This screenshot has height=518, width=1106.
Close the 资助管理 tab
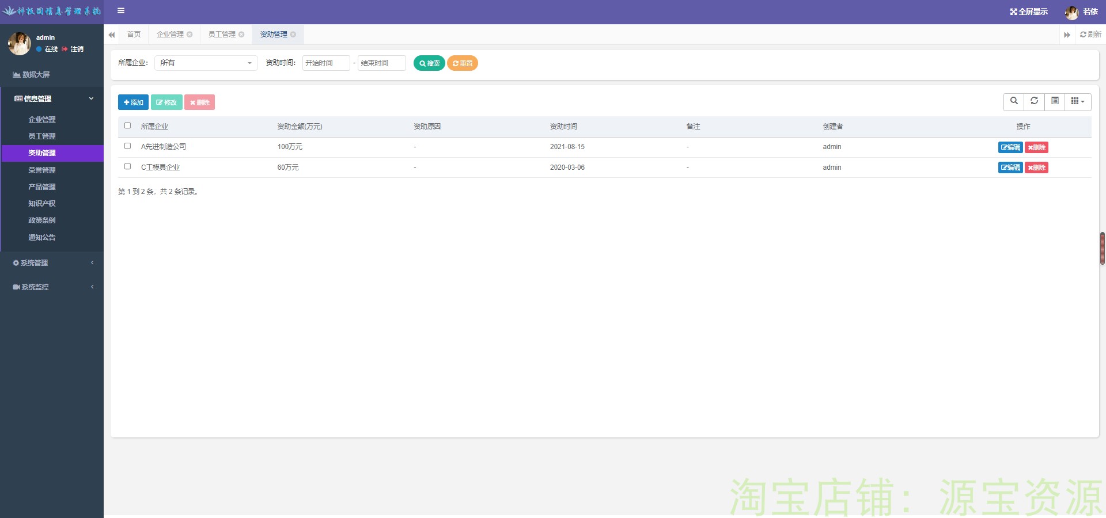click(293, 35)
